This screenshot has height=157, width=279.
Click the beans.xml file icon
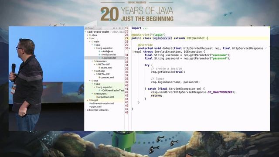[99, 68]
